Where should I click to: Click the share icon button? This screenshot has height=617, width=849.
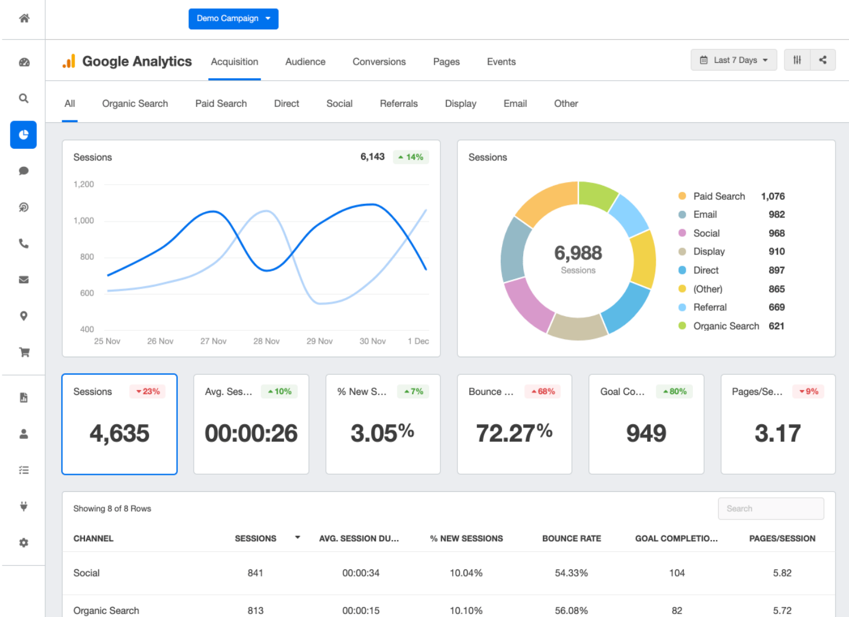pos(823,60)
